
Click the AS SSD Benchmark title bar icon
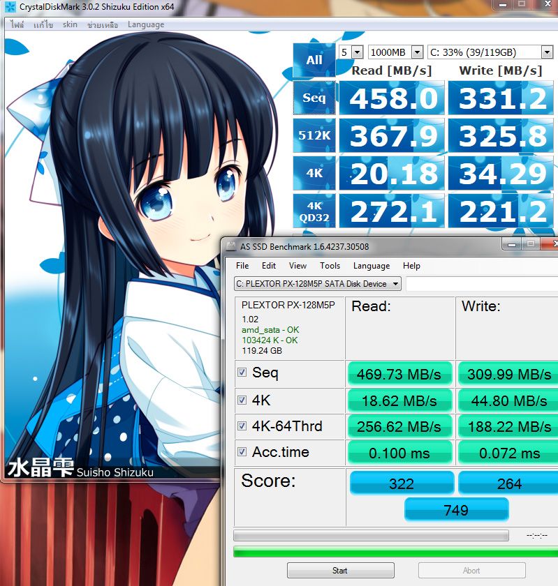coord(232,246)
